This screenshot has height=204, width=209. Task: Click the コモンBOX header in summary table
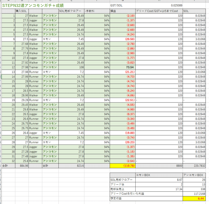(159, 175)
